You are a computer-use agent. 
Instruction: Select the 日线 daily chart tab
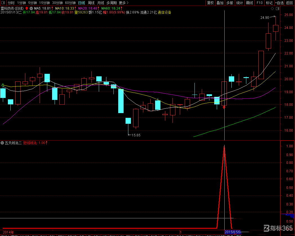(82, 3)
